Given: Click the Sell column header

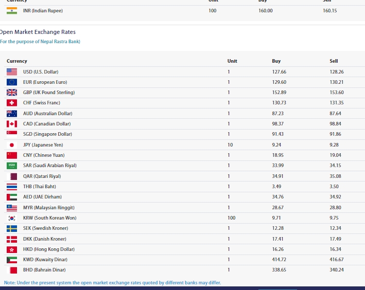Looking at the screenshot, I should click(x=334, y=61).
